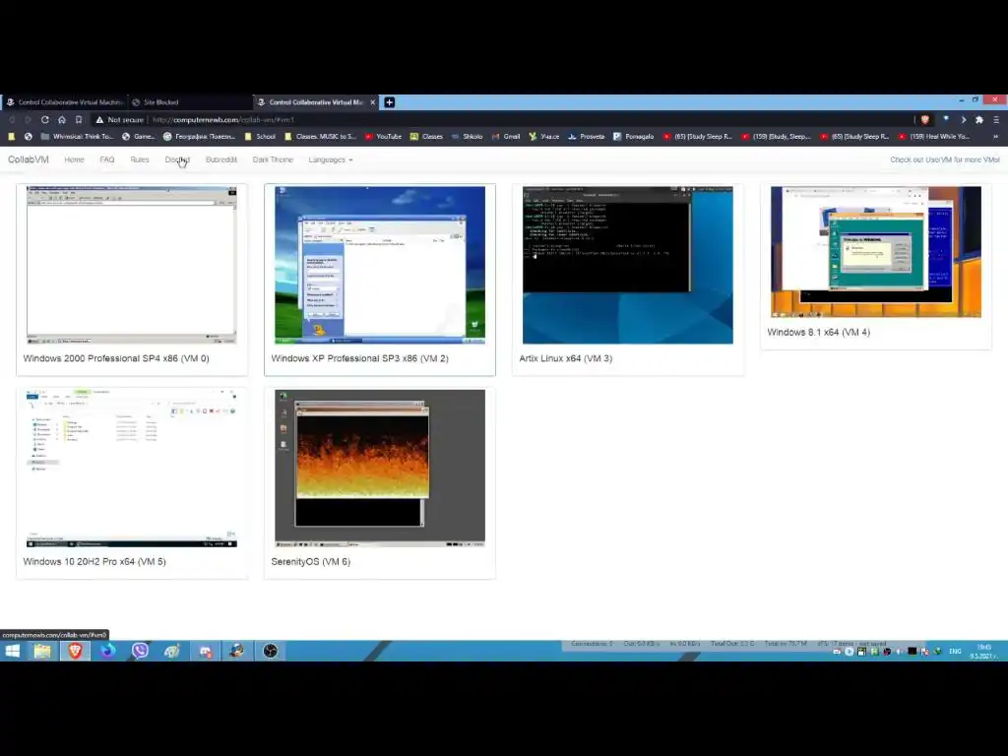The width and height of the screenshot is (1008, 756).
Task: Open the Rules nav item
Action: 140,159
